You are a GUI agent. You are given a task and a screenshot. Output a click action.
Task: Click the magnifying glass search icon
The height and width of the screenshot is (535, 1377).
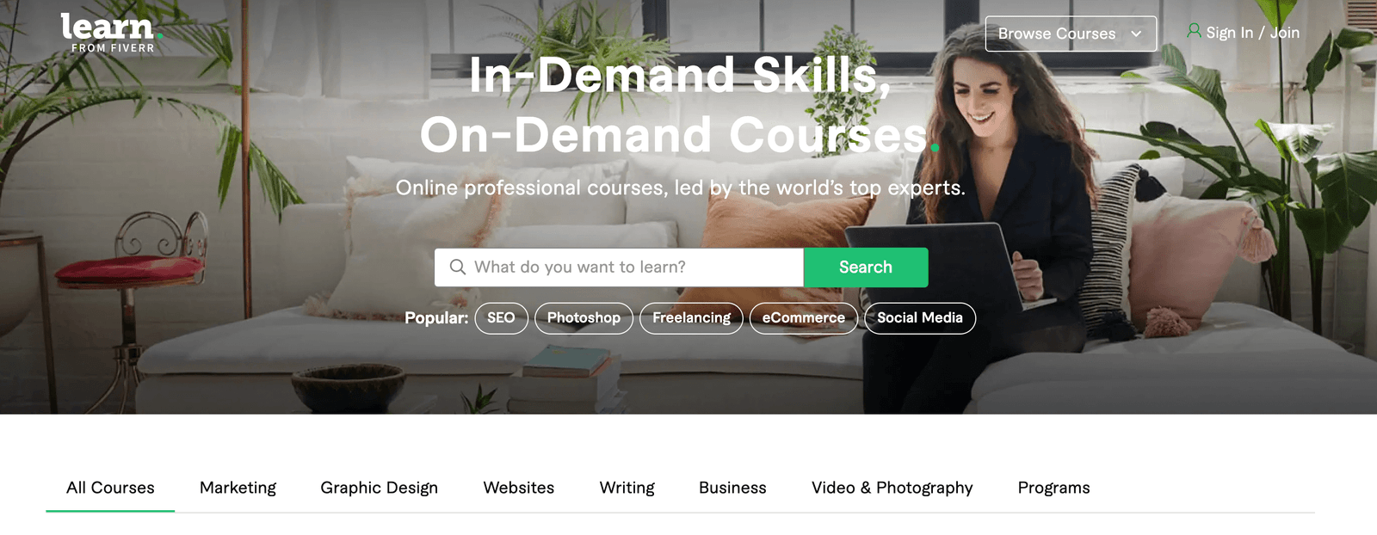pos(458,267)
